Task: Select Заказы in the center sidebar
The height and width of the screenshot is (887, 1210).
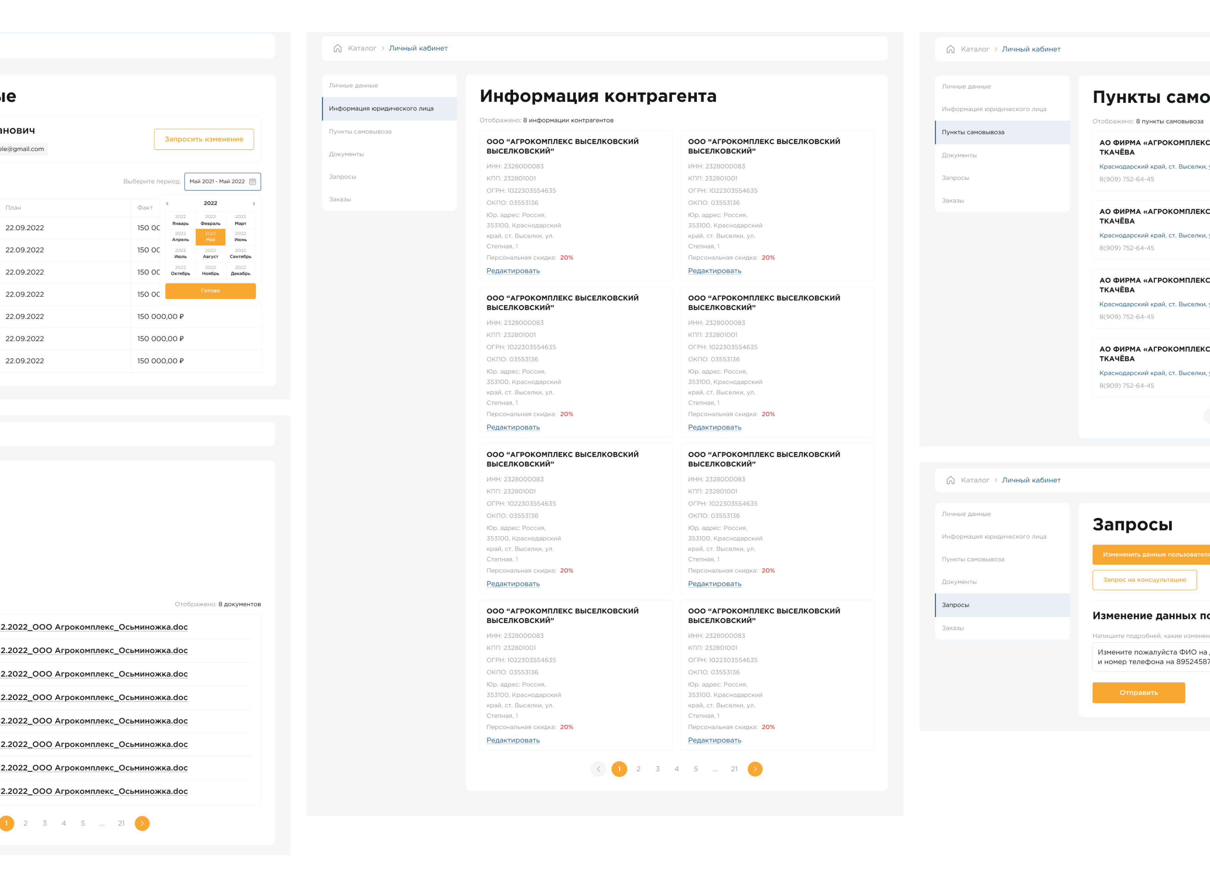Action: pyautogui.click(x=340, y=199)
